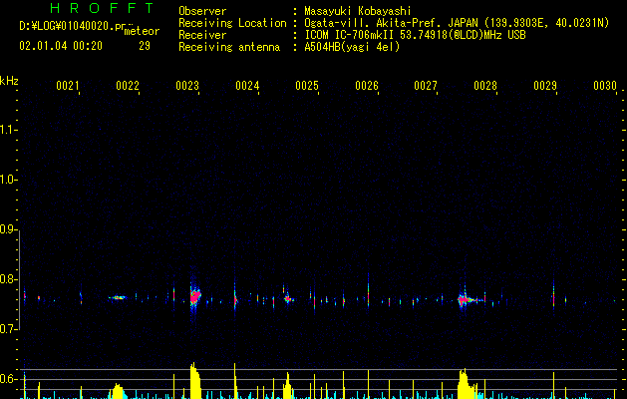
Task: Click observer name Masayuki Kobayashi
Action: 358,11
